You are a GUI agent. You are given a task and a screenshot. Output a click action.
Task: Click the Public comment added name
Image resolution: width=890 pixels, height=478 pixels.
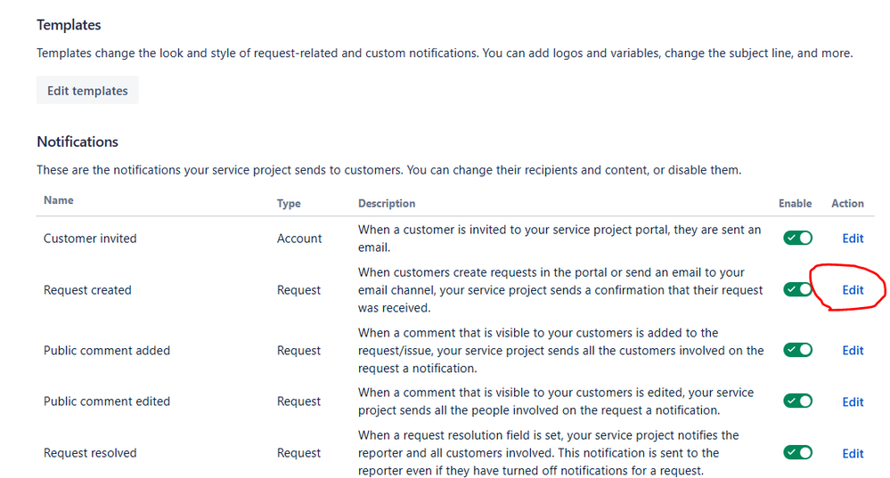coord(107,351)
